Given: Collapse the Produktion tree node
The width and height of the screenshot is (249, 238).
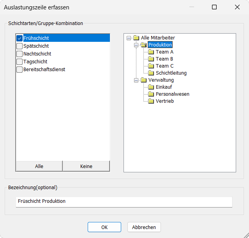Looking at the screenshot, I should (x=136, y=45).
